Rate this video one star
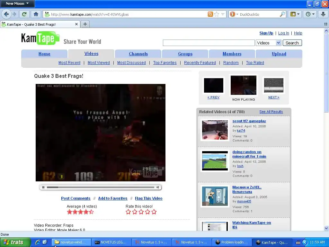Image resolution: width=329 pixels, height=247 pixels. pyautogui.click(x=128, y=212)
